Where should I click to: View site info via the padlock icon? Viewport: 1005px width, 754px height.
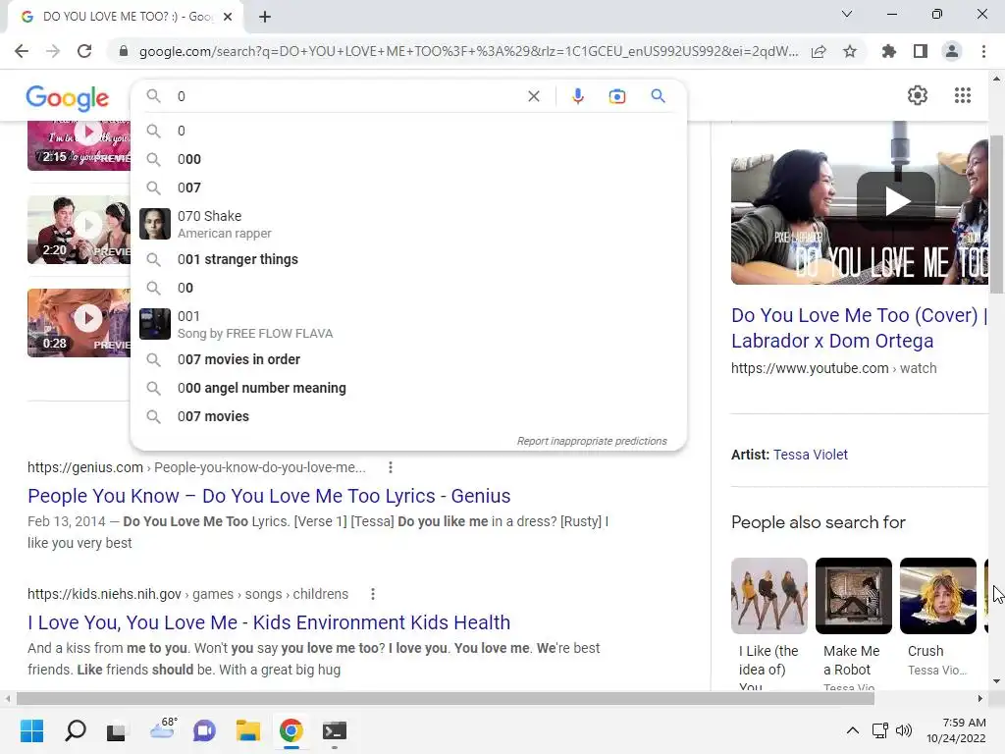[x=124, y=51]
